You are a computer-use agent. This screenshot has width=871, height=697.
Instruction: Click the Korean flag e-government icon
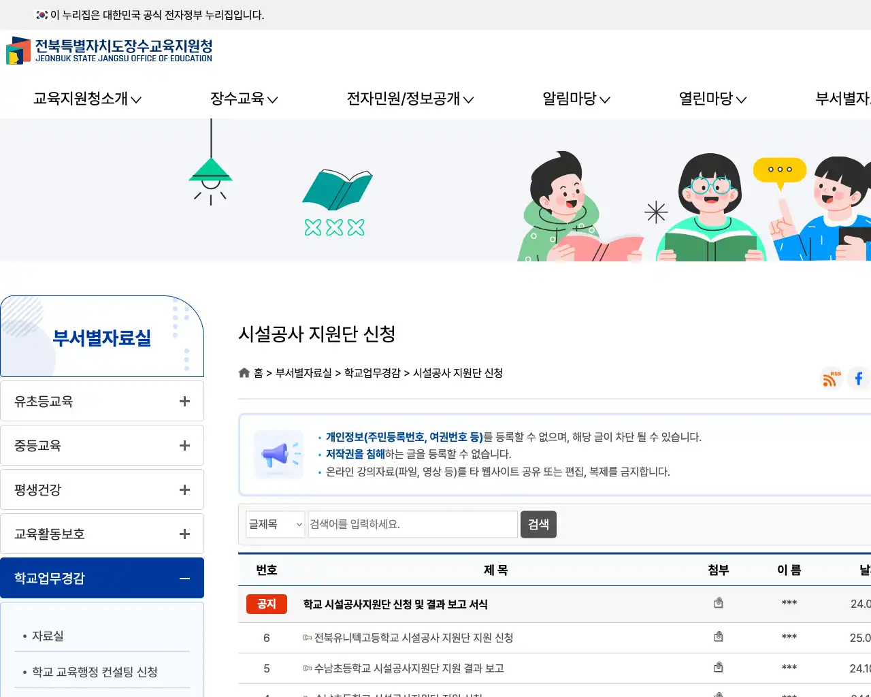[x=42, y=14]
